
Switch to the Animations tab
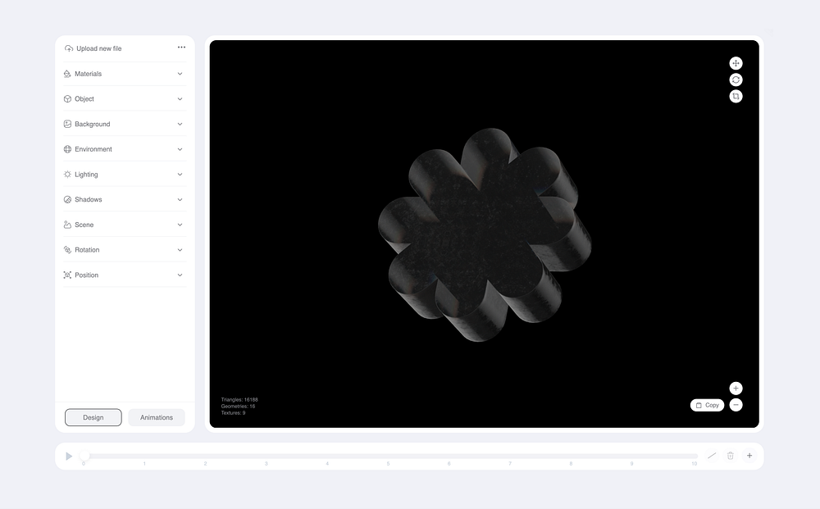157,417
